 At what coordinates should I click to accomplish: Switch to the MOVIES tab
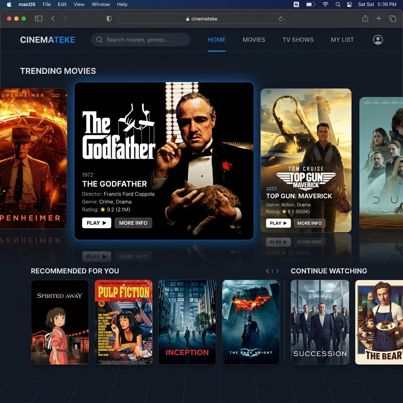click(254, 40)
